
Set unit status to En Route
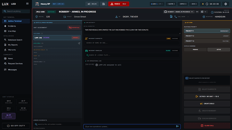point(23,109)
